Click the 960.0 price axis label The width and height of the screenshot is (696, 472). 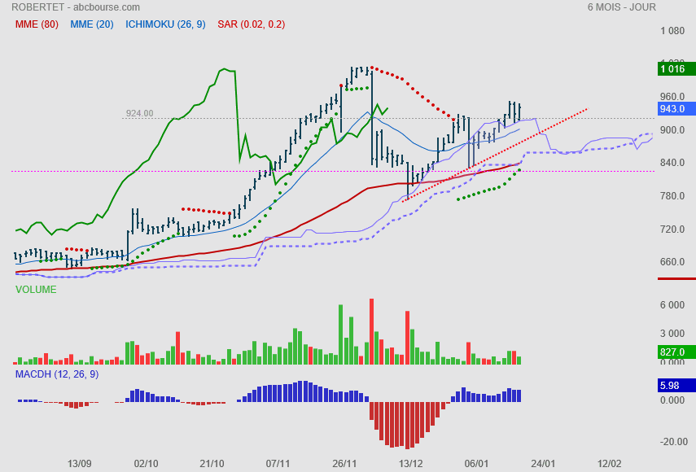click(x=672, y=97)
